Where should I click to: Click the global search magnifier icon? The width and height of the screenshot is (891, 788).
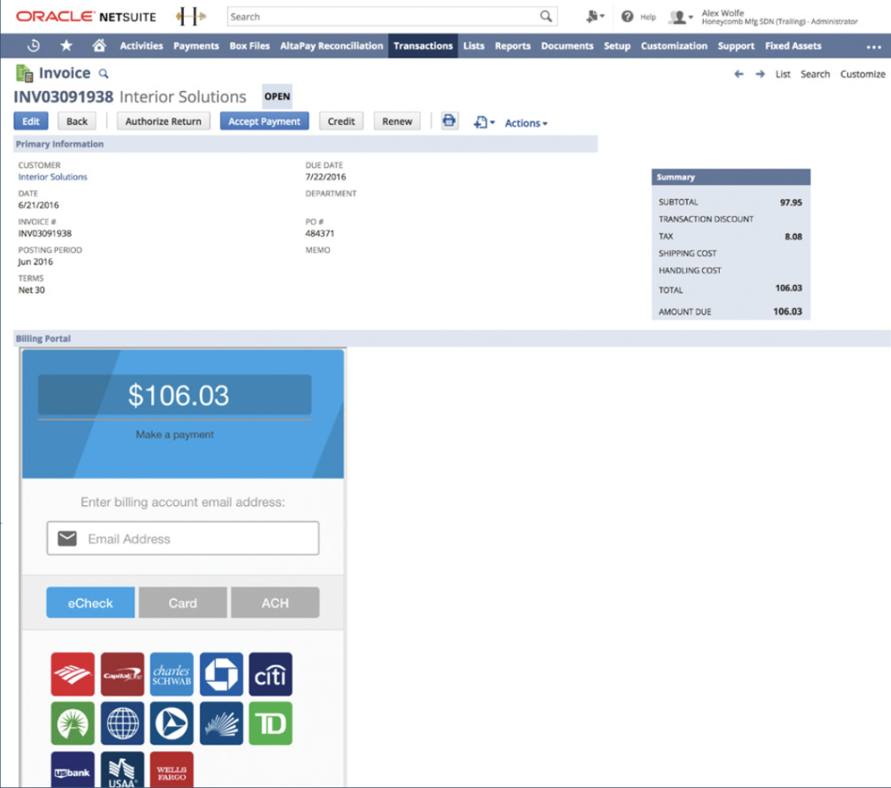546,17
